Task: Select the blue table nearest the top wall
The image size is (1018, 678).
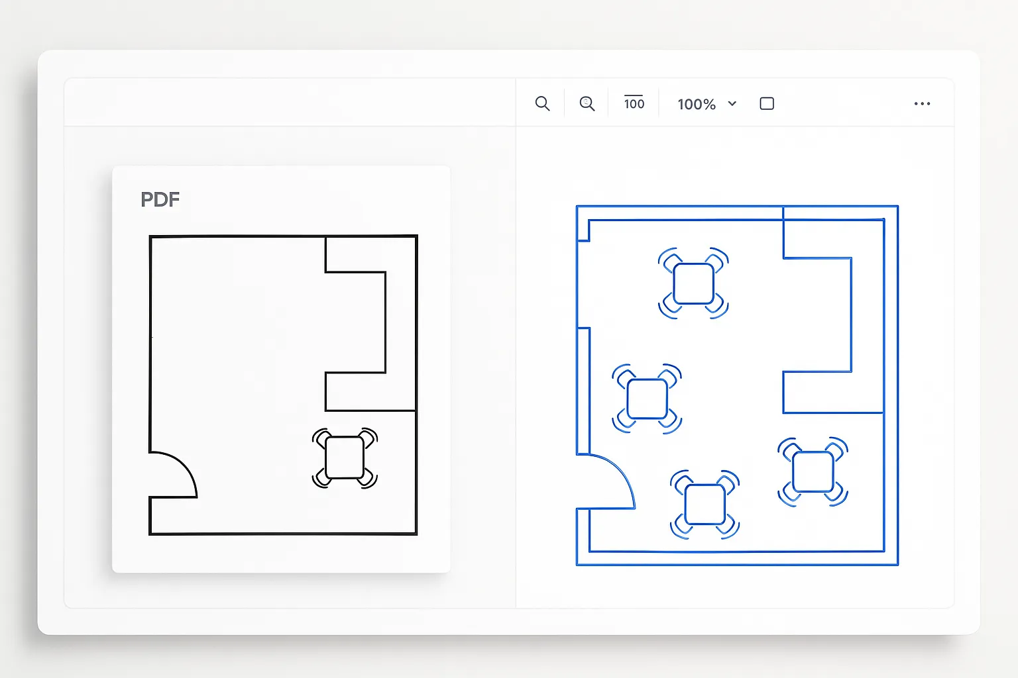Action: [693, 283]
